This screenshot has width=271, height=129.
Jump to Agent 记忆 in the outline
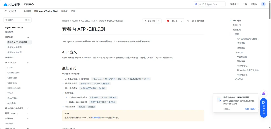pos(242,66)
